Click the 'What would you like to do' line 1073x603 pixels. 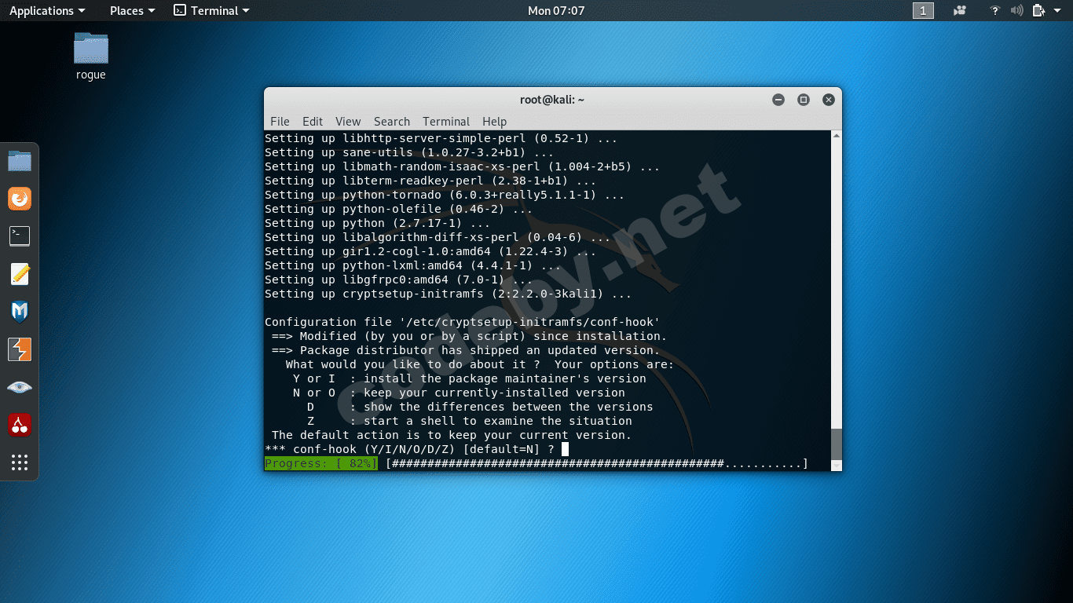tap(480, 364)
